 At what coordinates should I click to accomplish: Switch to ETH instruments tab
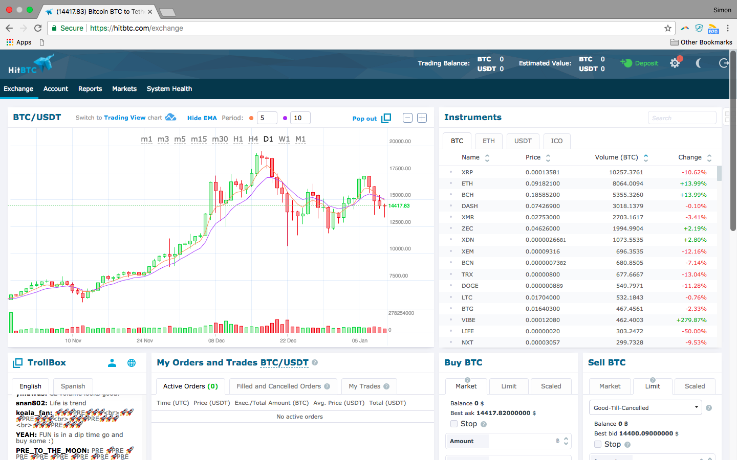point(489,141)
